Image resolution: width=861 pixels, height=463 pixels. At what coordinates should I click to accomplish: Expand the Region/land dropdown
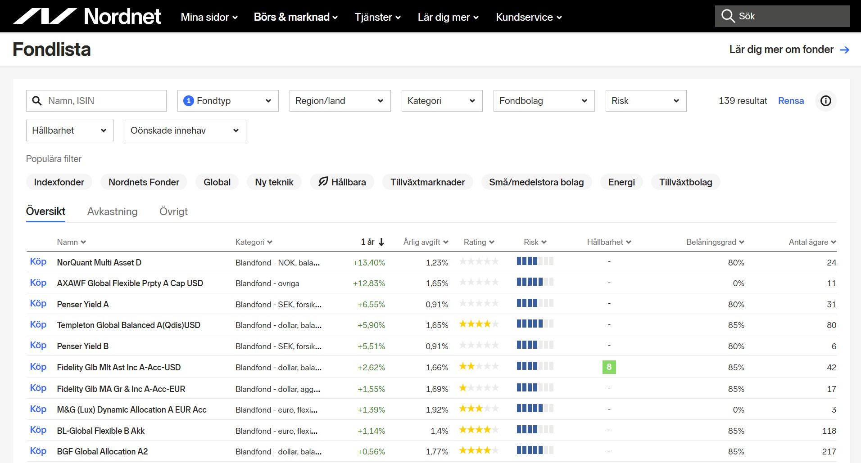click(x=340, y=101)
